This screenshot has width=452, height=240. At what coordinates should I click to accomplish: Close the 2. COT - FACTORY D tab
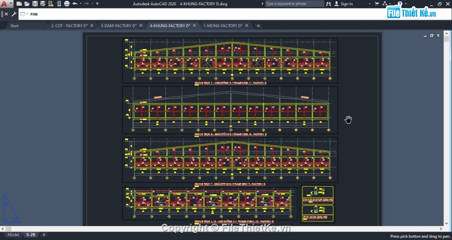click(x=92, y=25)
